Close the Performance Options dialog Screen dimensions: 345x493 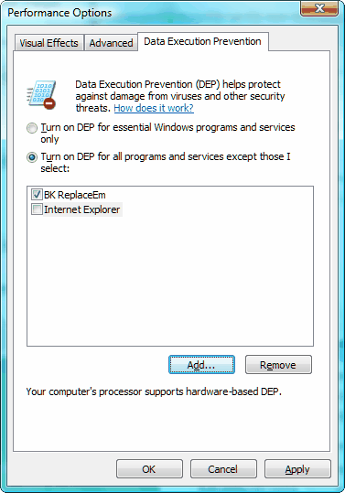319,8
